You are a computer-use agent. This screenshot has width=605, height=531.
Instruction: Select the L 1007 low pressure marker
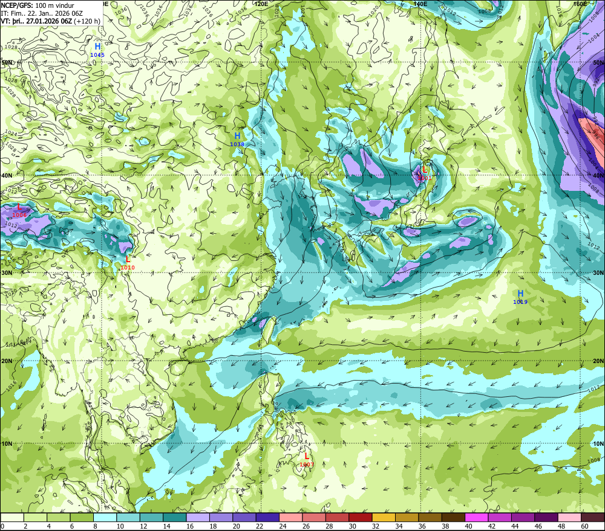[307, 460]
